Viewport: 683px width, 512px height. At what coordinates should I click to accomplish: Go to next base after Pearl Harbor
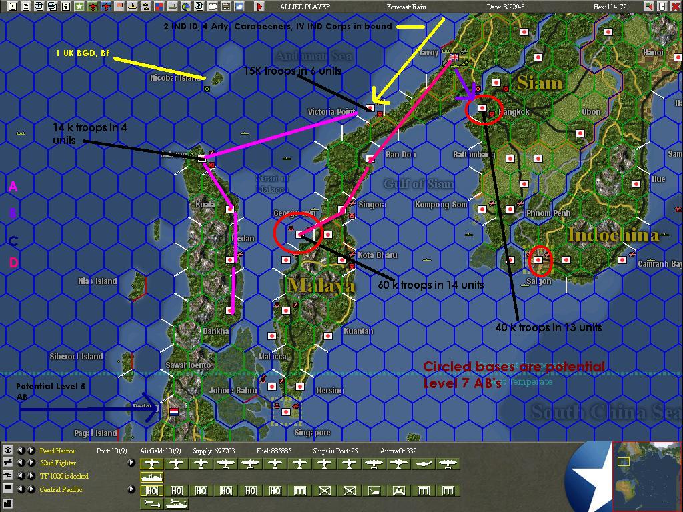pos(31,450)
